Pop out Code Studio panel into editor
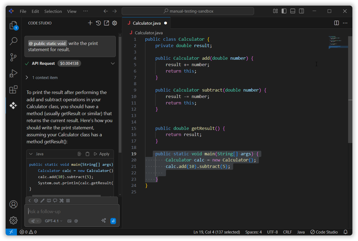The width and height of the screenshot is (358, 241). coord(106,23)
